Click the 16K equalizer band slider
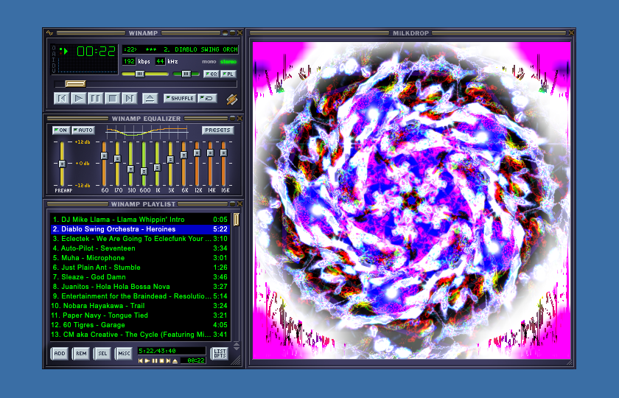Viewport: 619px width, 398px height. point(223,153)
